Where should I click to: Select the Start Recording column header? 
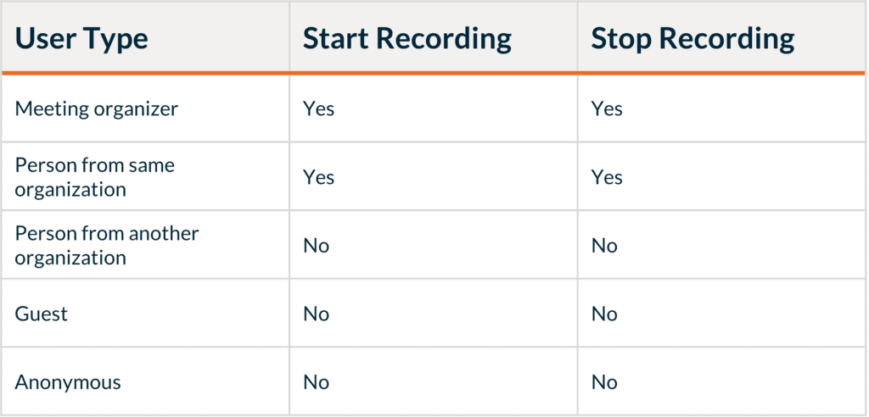pos(407,39)
